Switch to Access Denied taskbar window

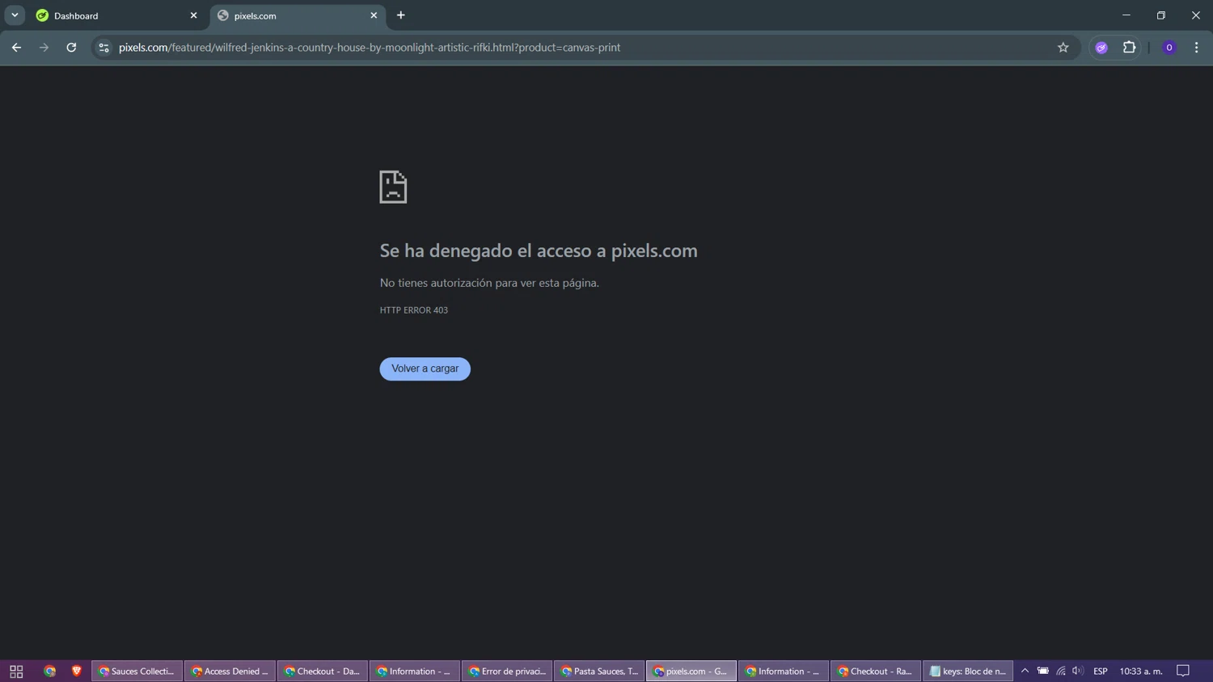tap(230, 671)
